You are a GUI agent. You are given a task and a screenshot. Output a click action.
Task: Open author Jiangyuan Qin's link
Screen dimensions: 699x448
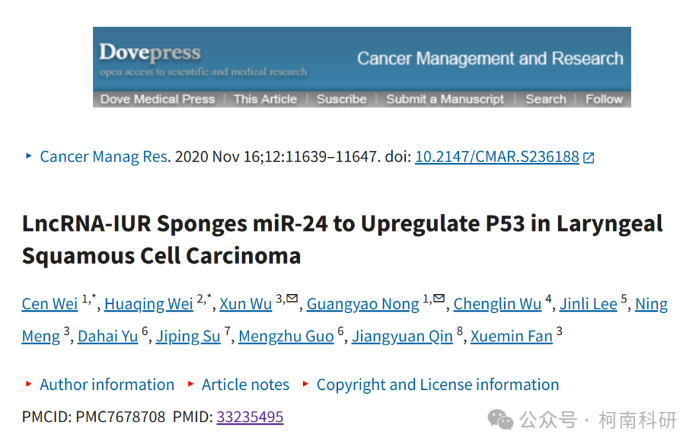[x=402, y=336]
